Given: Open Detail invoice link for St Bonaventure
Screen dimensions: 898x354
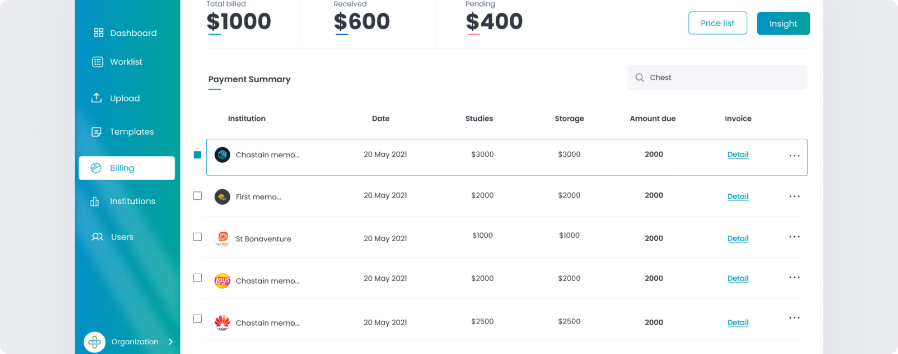Looking at the screenshot, I should coord(738,239).
